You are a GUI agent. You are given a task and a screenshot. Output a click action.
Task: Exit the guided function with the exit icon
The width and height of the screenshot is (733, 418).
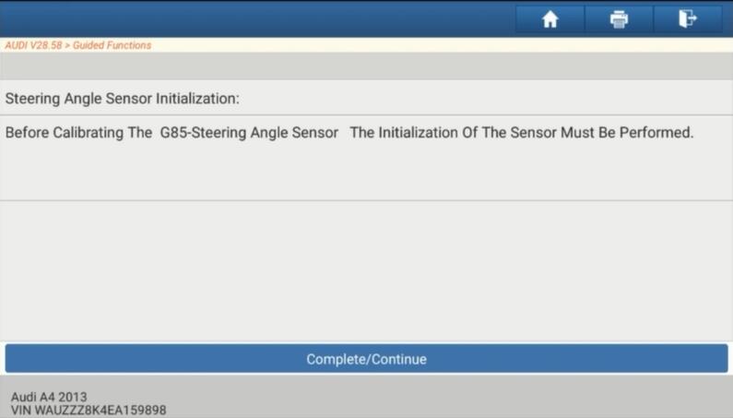coord(687,19)
